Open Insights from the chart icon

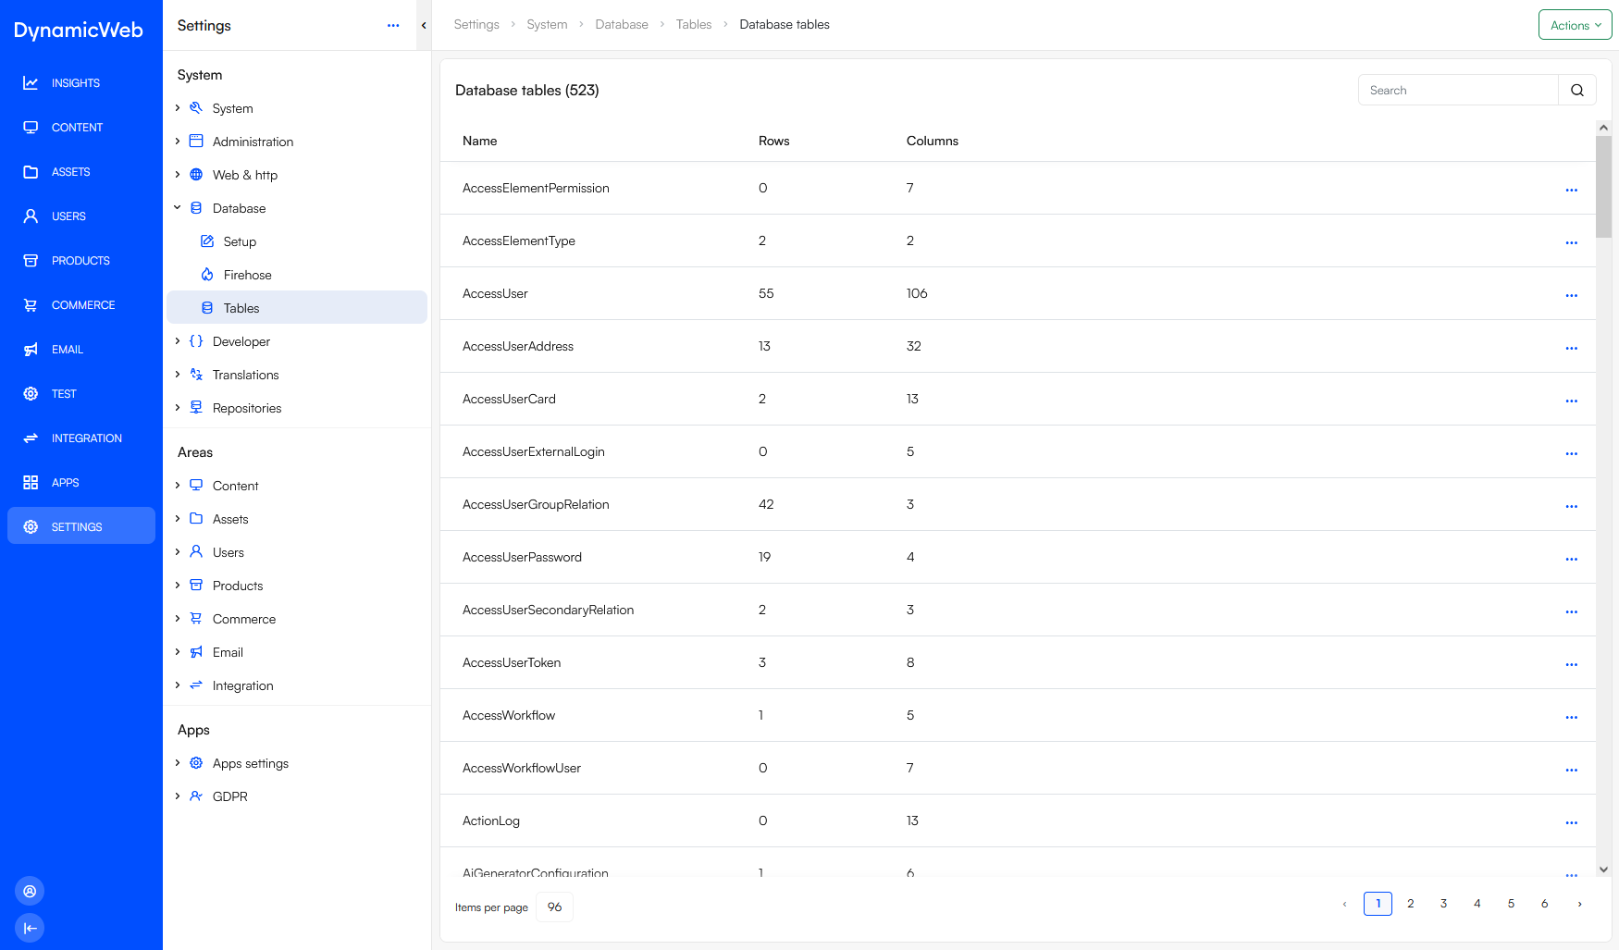[x=31, y=83]
